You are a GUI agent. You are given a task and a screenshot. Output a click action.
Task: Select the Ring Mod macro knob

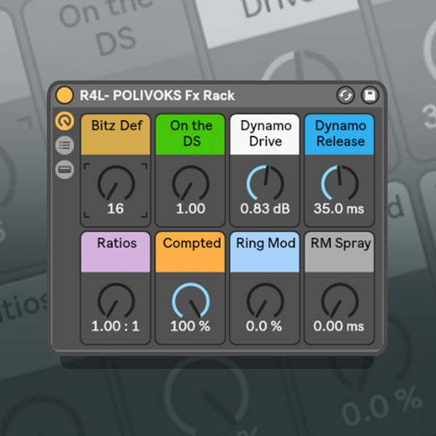coord(265,301)
